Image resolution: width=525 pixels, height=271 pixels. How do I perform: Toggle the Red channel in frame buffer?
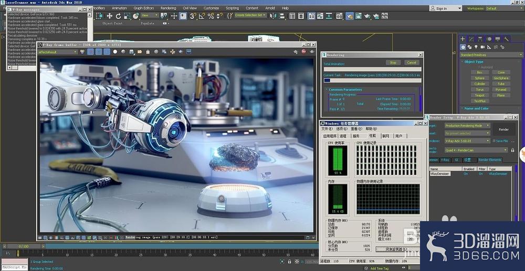[x=90, y=52]
